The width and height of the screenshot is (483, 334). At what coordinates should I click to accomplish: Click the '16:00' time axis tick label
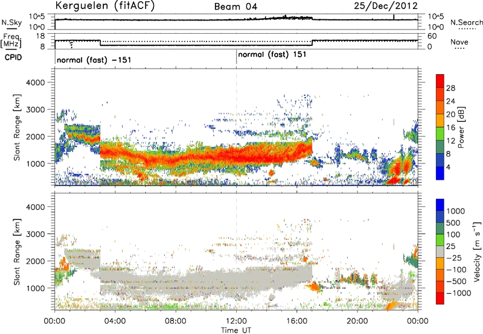[x=296, y=321]
